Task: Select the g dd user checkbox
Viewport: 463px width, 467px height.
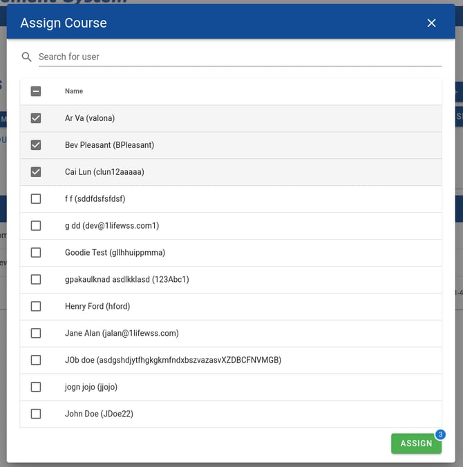Action: tap(36, 226)
